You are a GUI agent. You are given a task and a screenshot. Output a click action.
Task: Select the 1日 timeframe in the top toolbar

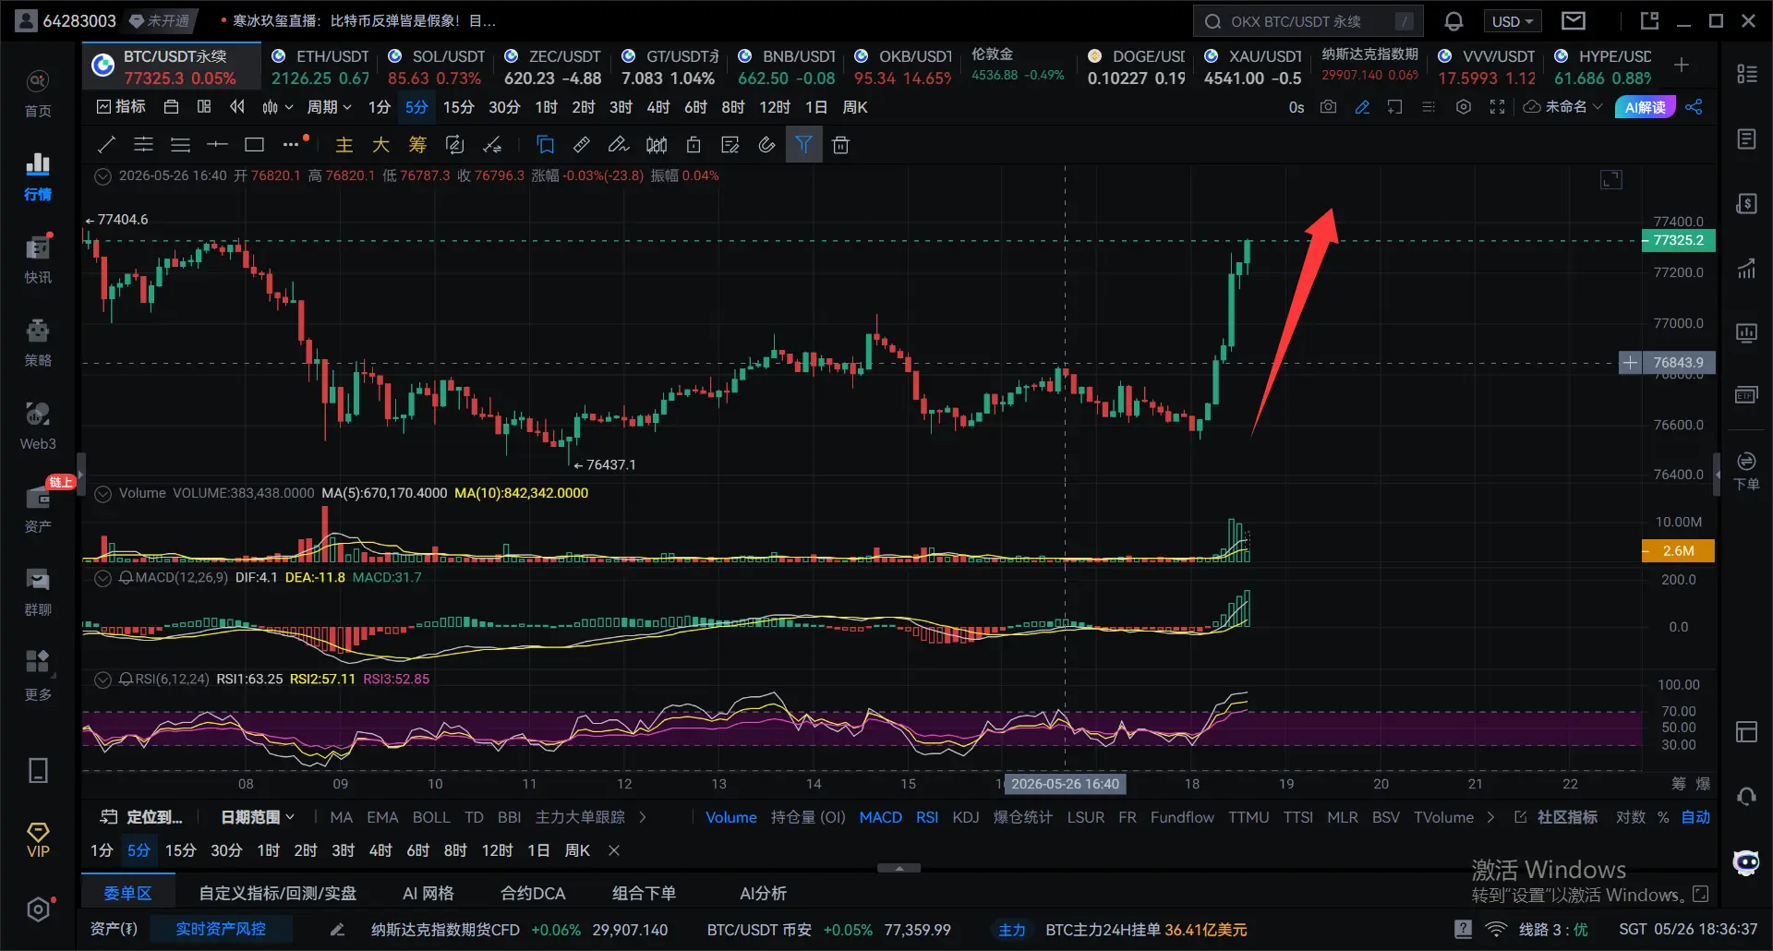(x=815, y=107)
